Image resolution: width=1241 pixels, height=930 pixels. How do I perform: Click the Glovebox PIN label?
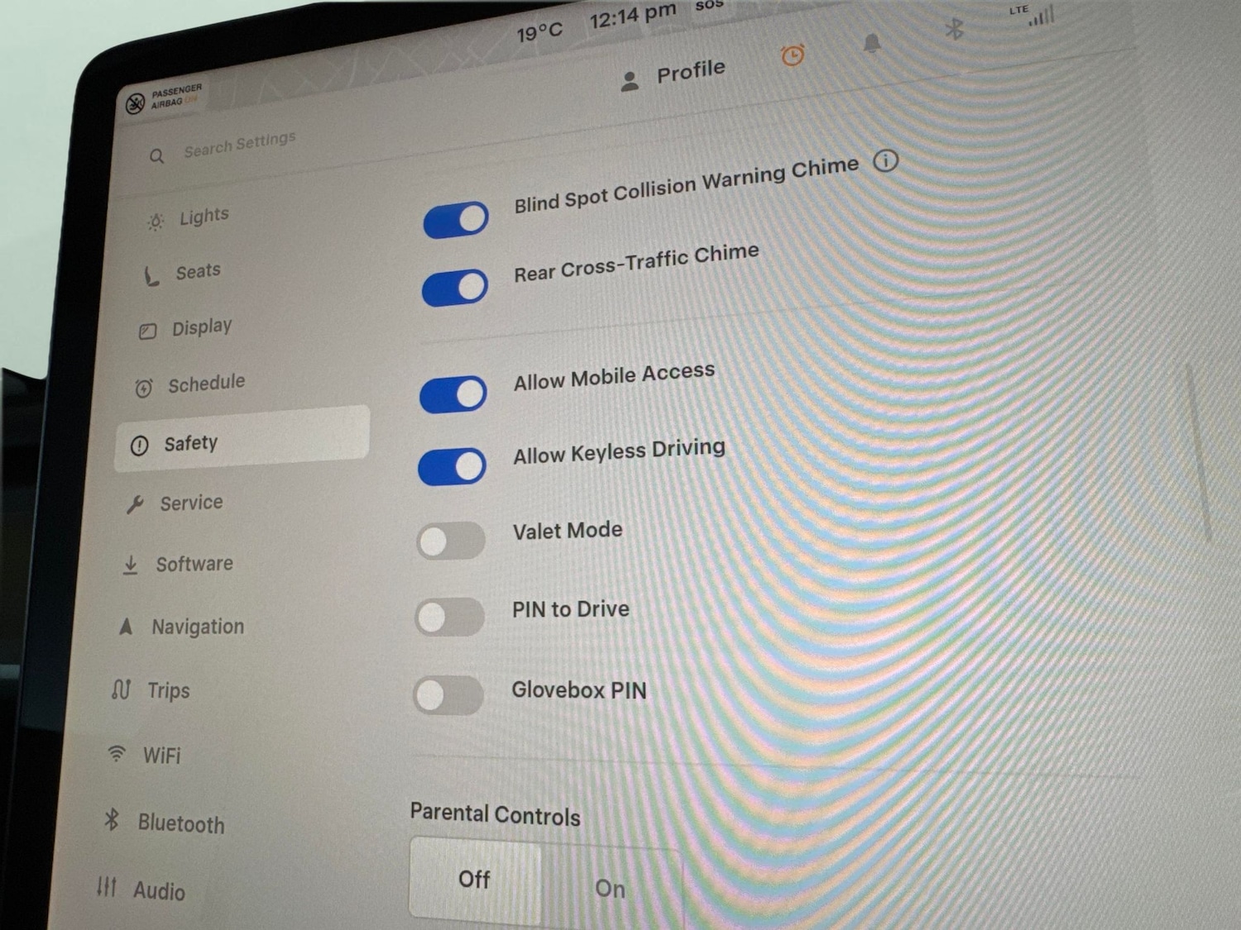(x=579, y=689)
